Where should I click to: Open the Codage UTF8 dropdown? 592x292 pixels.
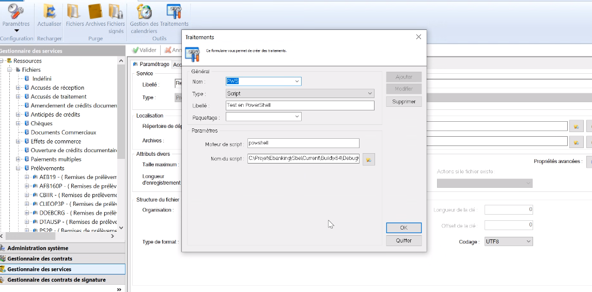click(x=528, y=241)
